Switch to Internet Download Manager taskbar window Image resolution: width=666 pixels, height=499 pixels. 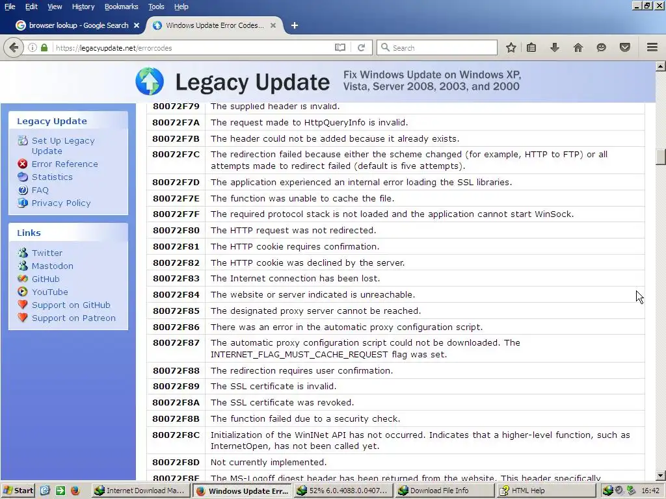(x=140, y=491)
